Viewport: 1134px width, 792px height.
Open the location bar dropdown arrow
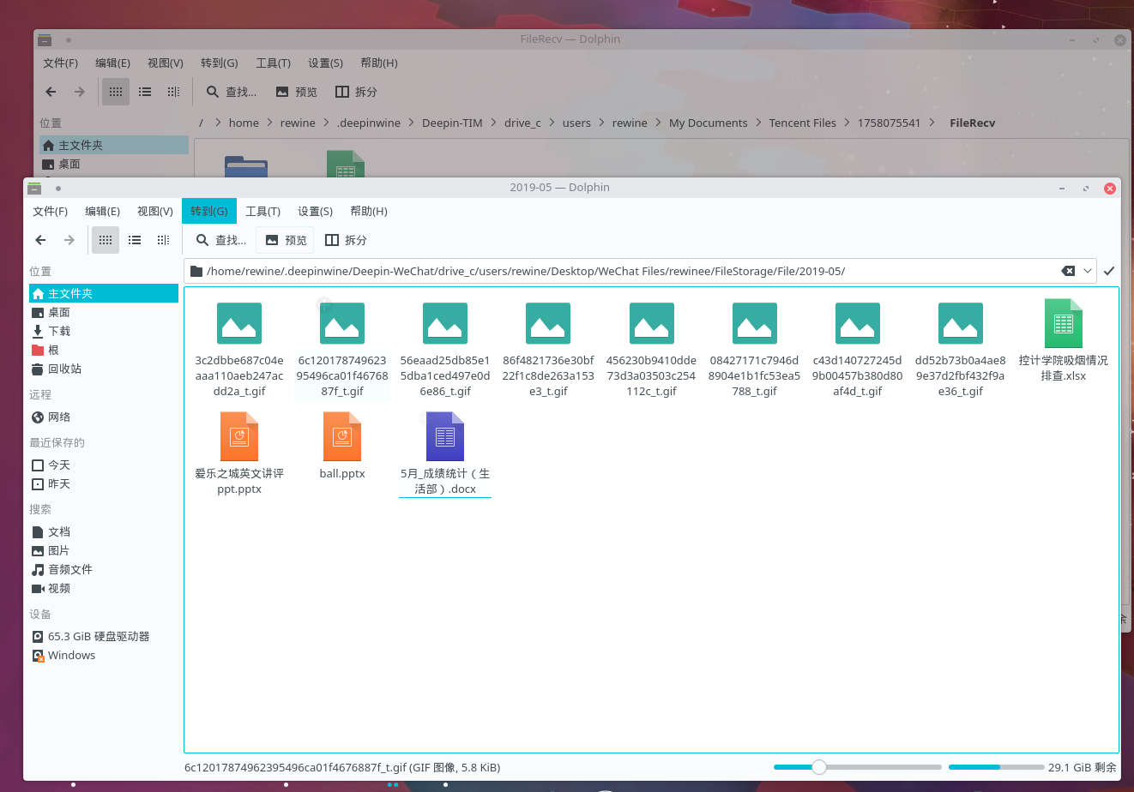point(1088,271)
